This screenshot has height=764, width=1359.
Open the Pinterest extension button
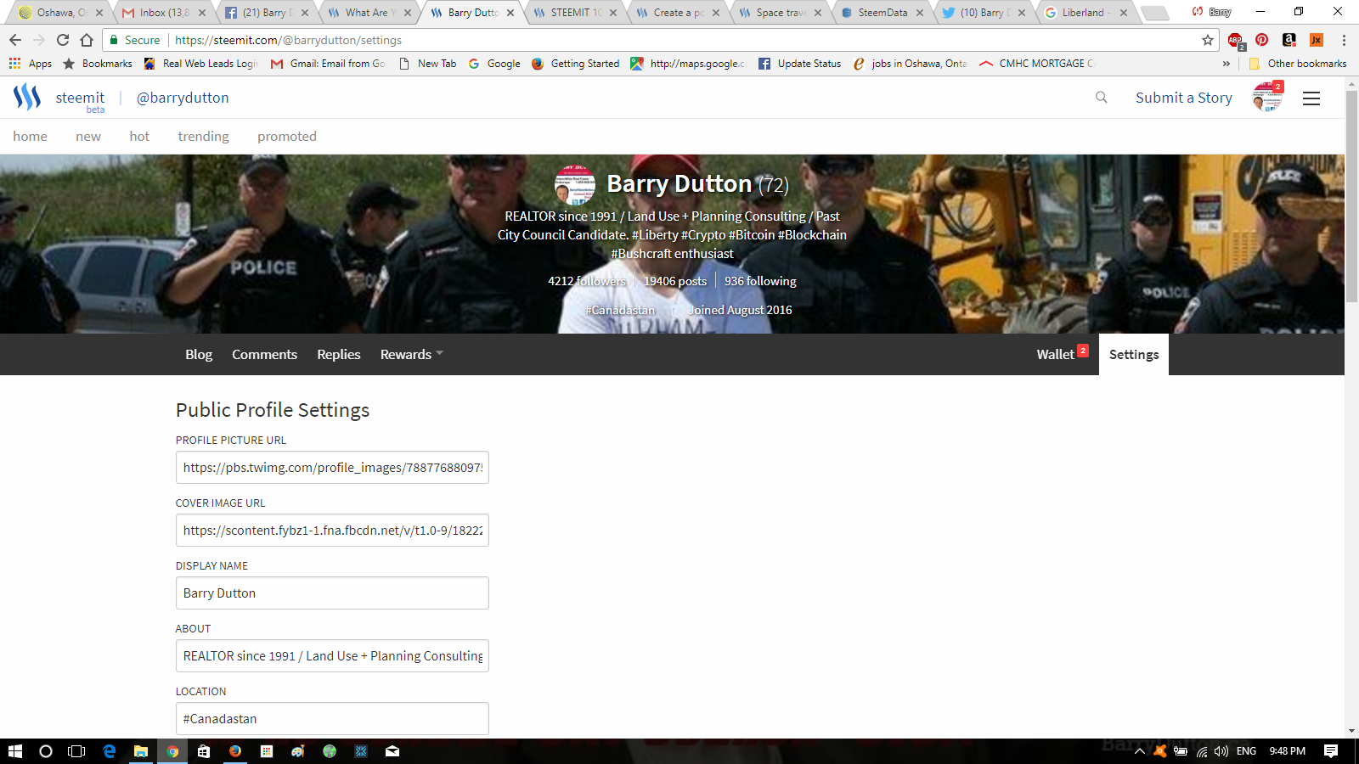[1262, 40]
